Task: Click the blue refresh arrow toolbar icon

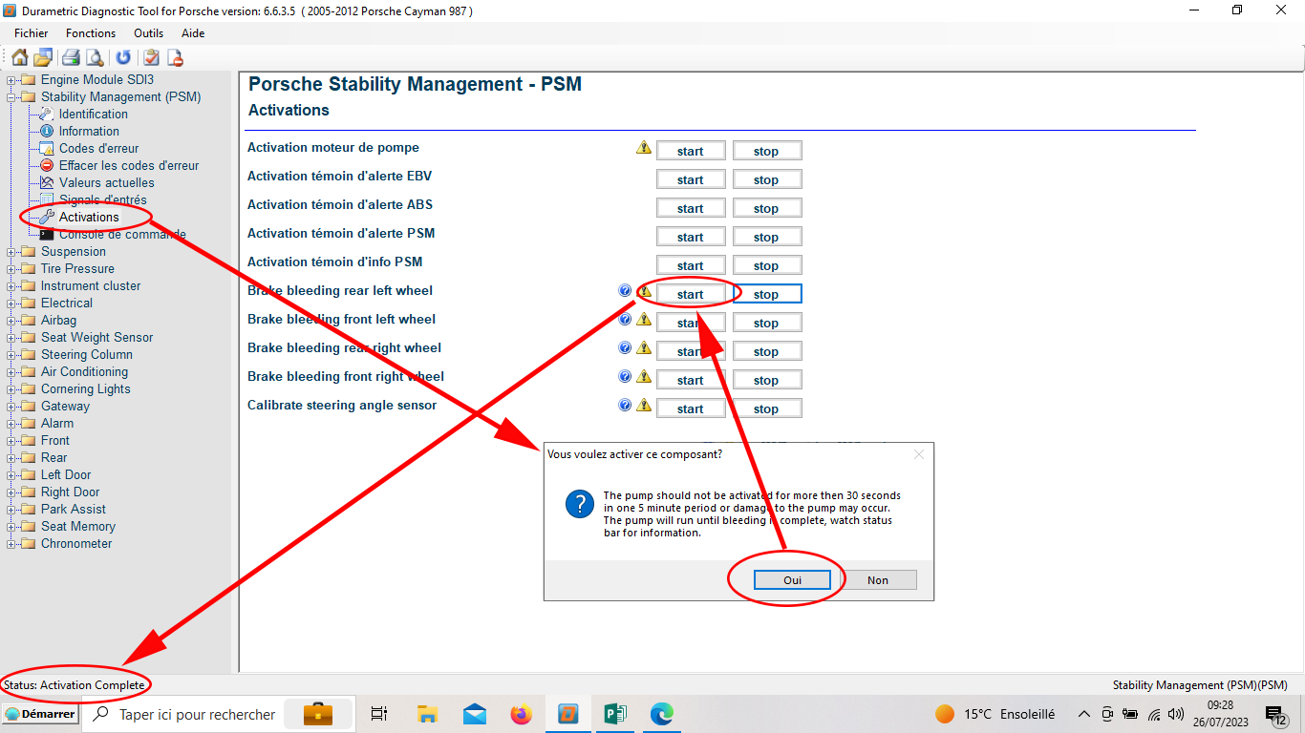Action: point(123,57)
